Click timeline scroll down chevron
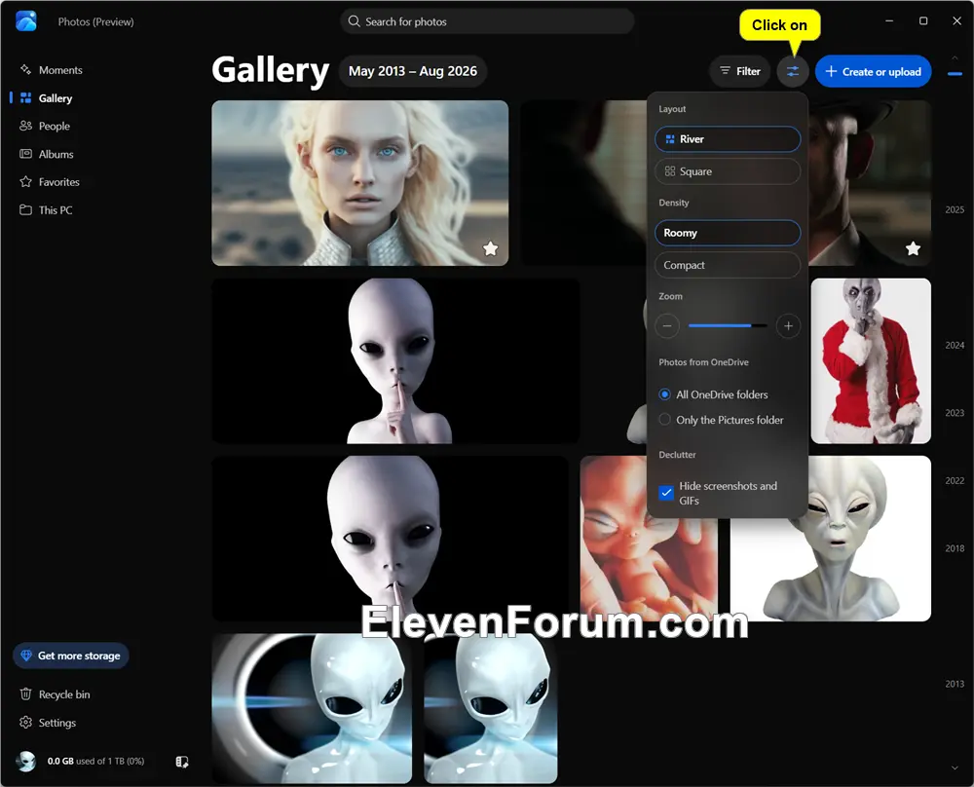Viewport: 974px width, 787px height. pyautogui.click(x=955, y=768)
